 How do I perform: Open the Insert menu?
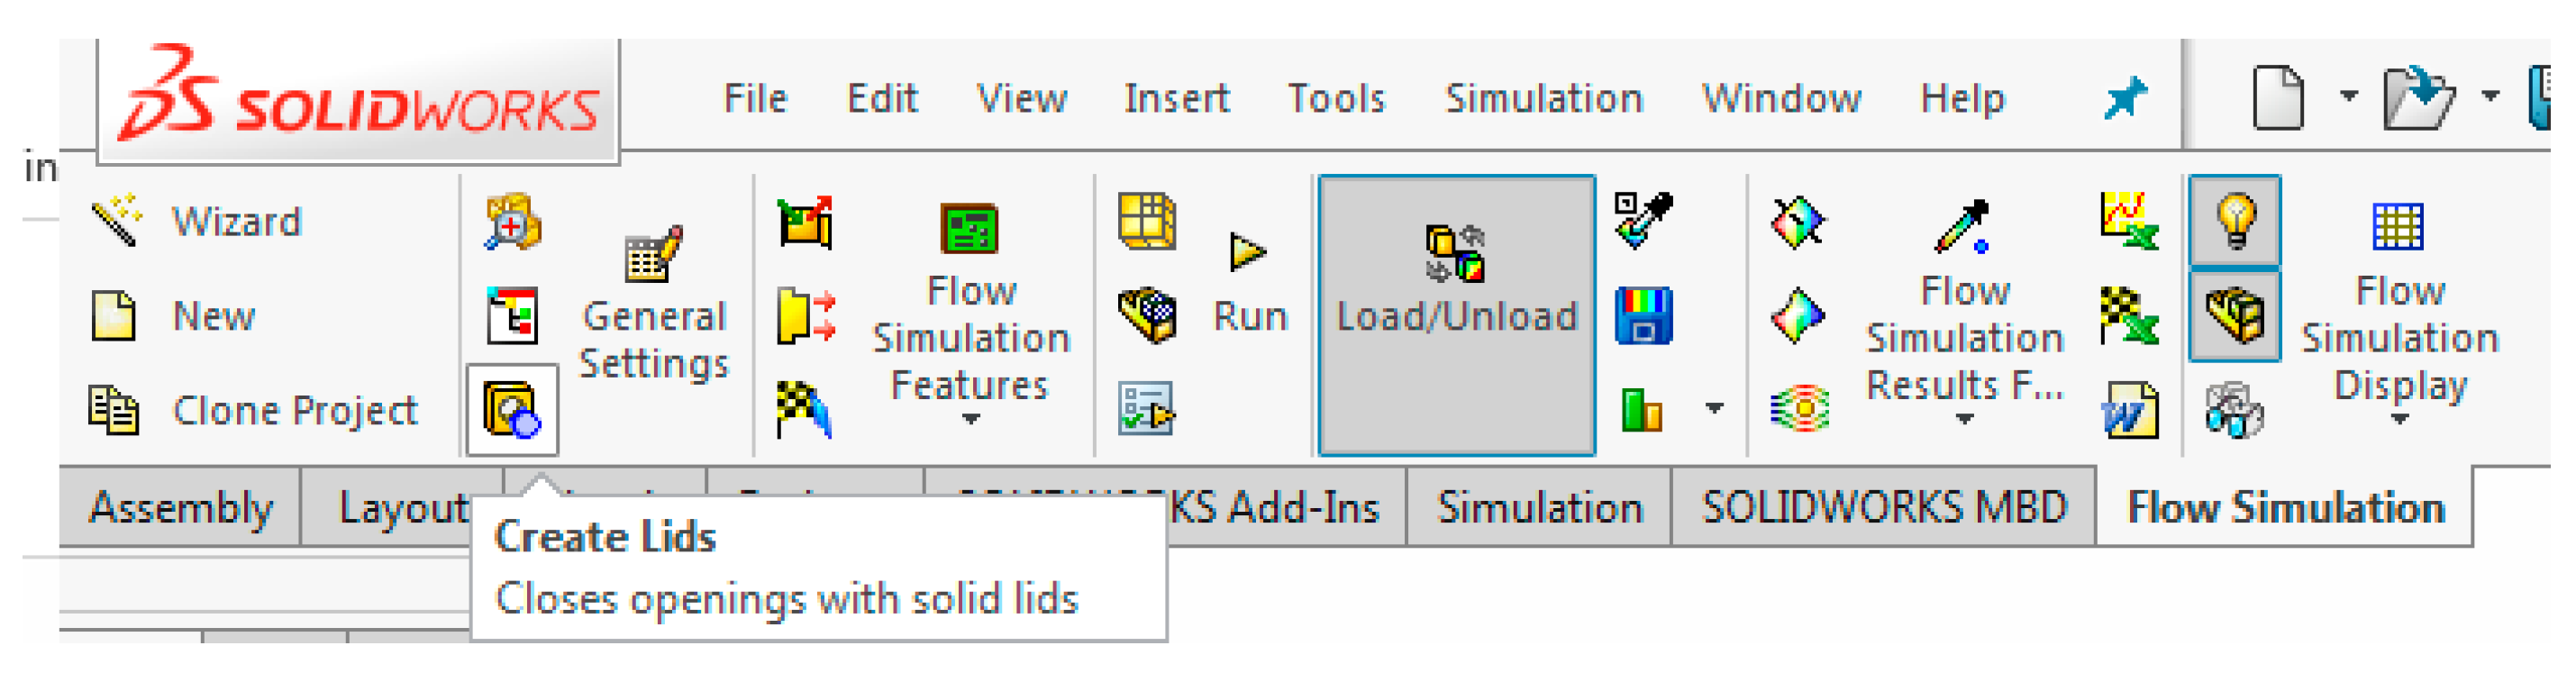pyautogui.click(x=1176, y=98)
